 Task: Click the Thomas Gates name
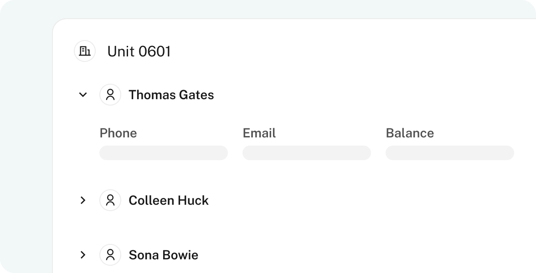click(x=171, y=95)
